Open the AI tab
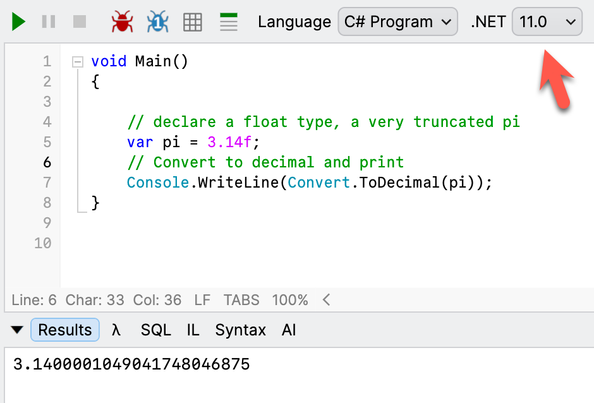Screen dimensions: 594x403 (x=289, y=330)
